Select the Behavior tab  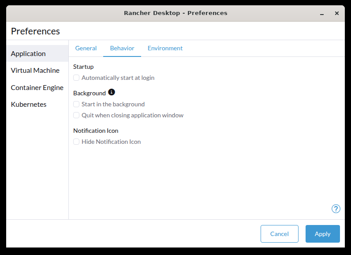(x=122, y=48)
